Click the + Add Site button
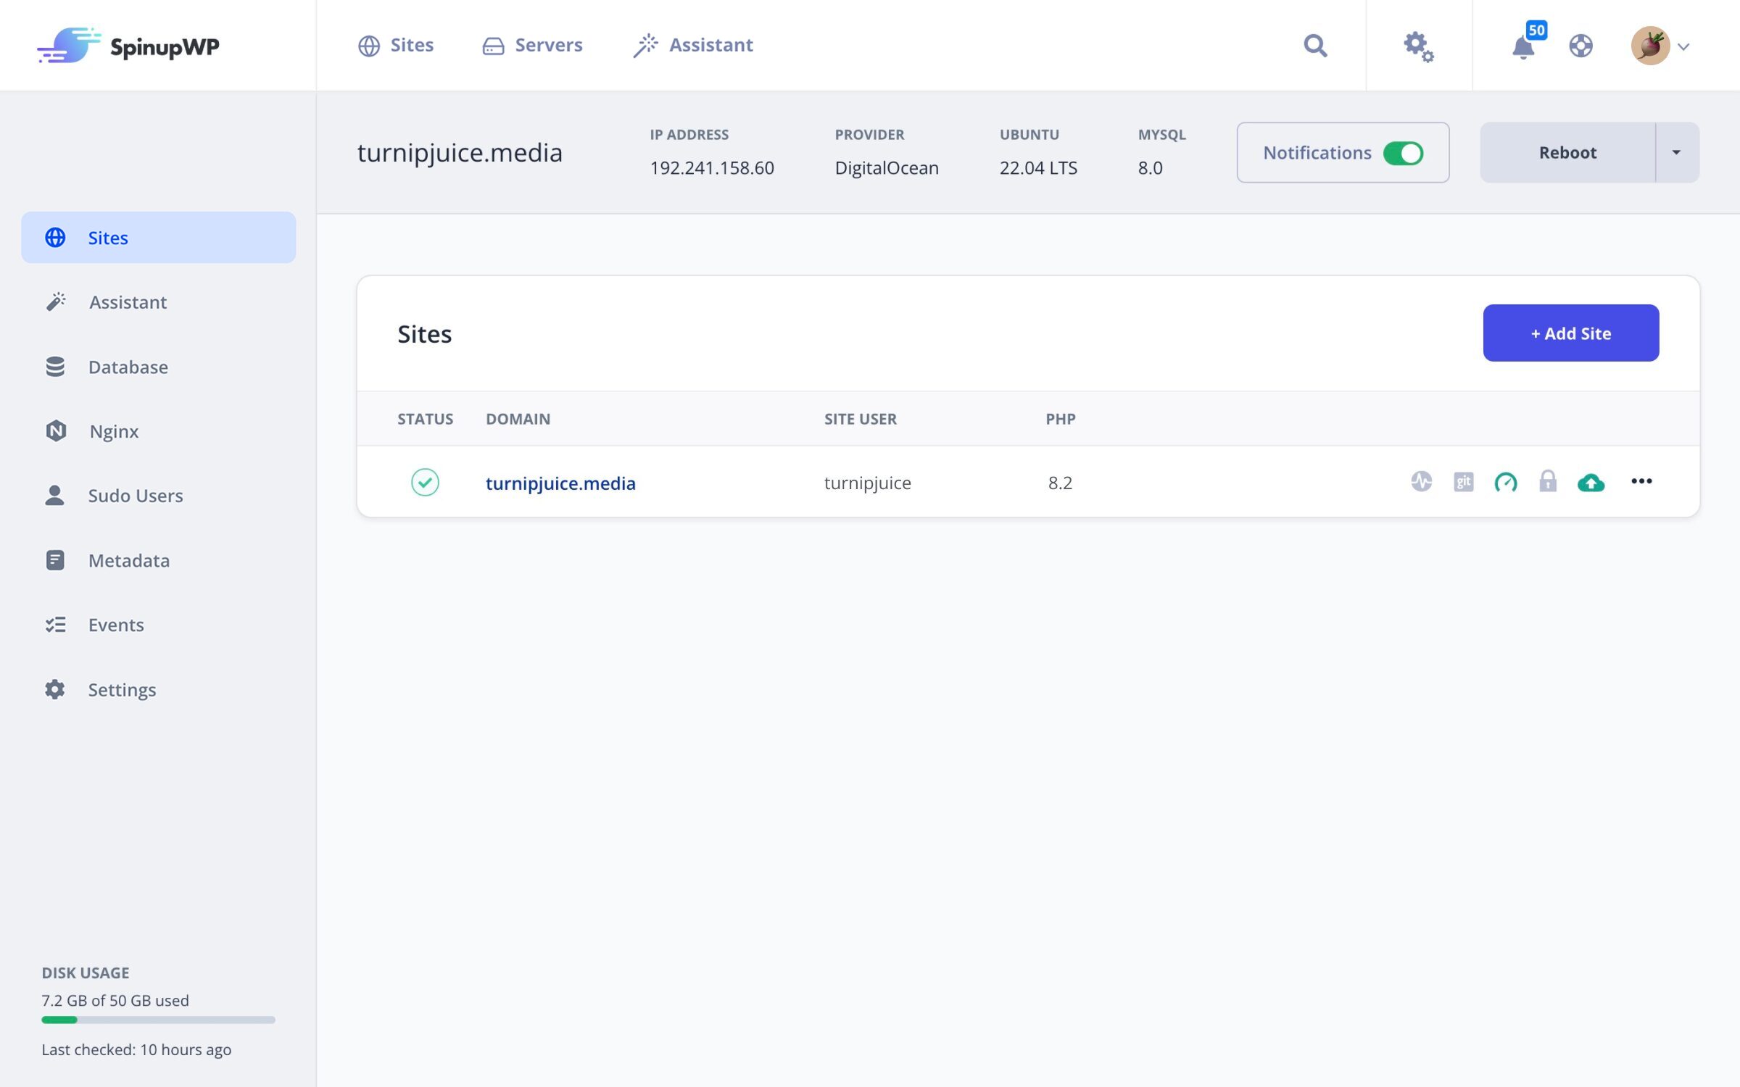Image resolution: width=1740 pixels, height=1087 pixels. click(1570, 333)
